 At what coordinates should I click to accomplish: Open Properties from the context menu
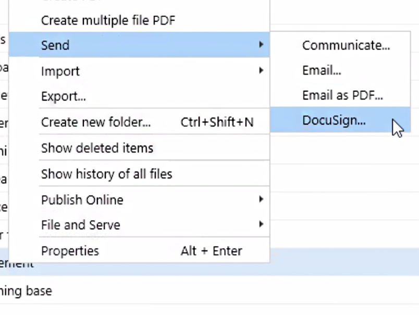tap(70, 251)
